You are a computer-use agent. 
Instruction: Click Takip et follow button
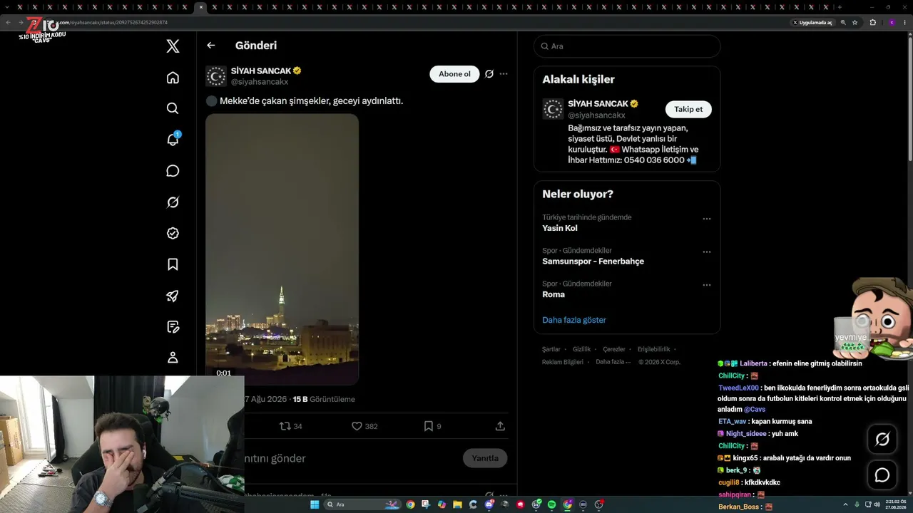pos(688,109)
